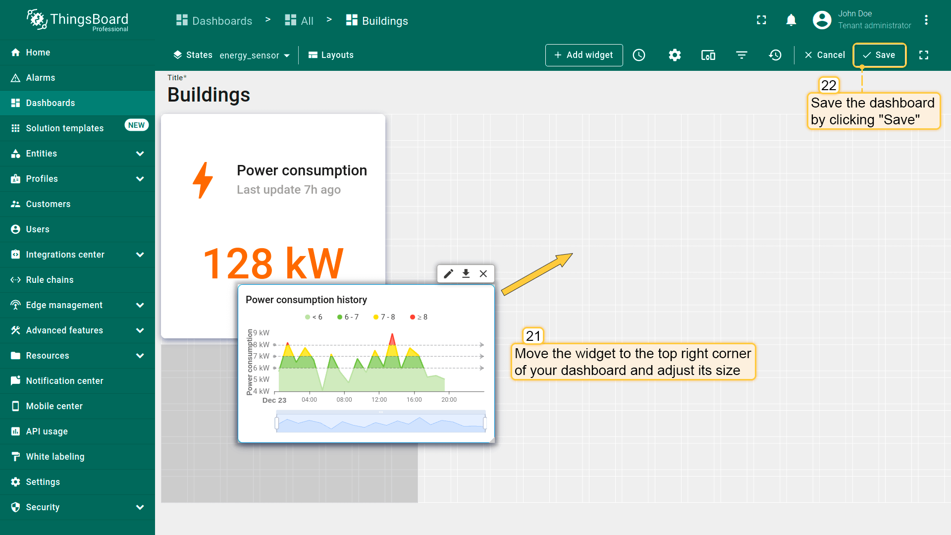Open dashboard settings gear icon
Image resolution: width=951 pixels, height=535 pixels.
click(675, 55)
